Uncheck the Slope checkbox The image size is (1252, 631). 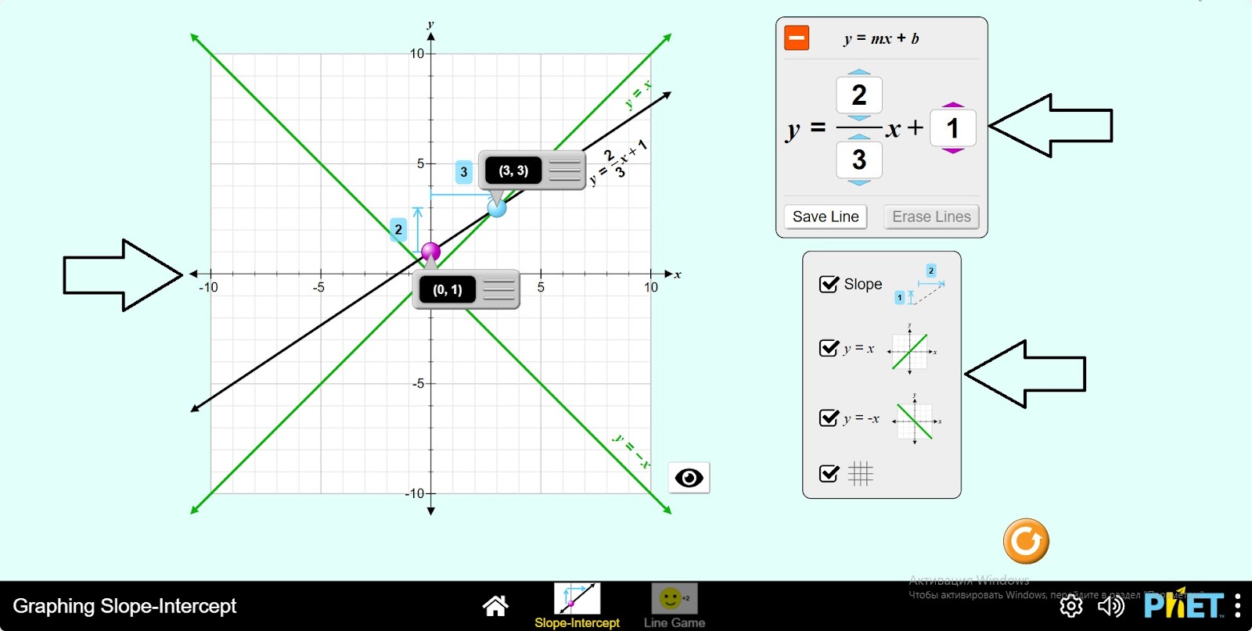tap(829, 284)
